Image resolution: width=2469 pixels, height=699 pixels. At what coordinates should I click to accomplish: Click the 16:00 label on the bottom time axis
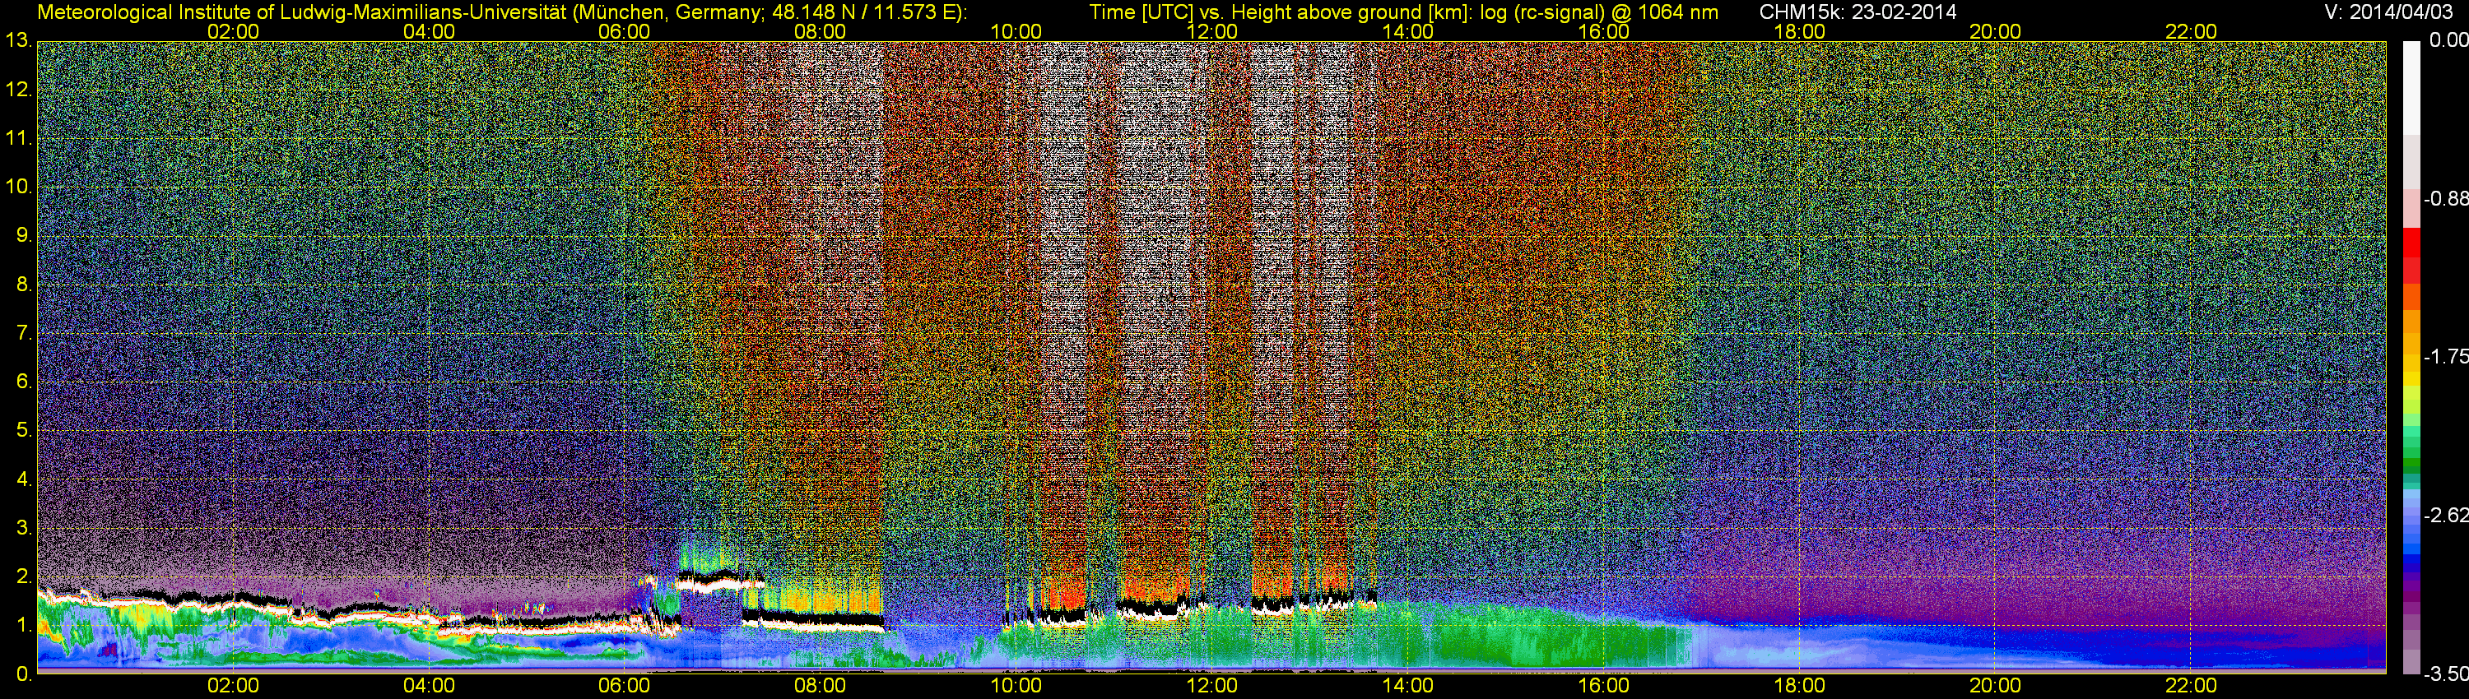pyautogui.click(x=1603, y=687)
